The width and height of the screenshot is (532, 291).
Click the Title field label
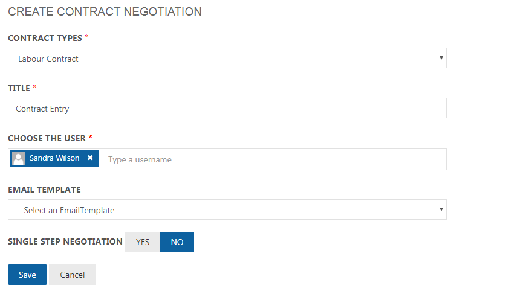click(x=19, y=88)
